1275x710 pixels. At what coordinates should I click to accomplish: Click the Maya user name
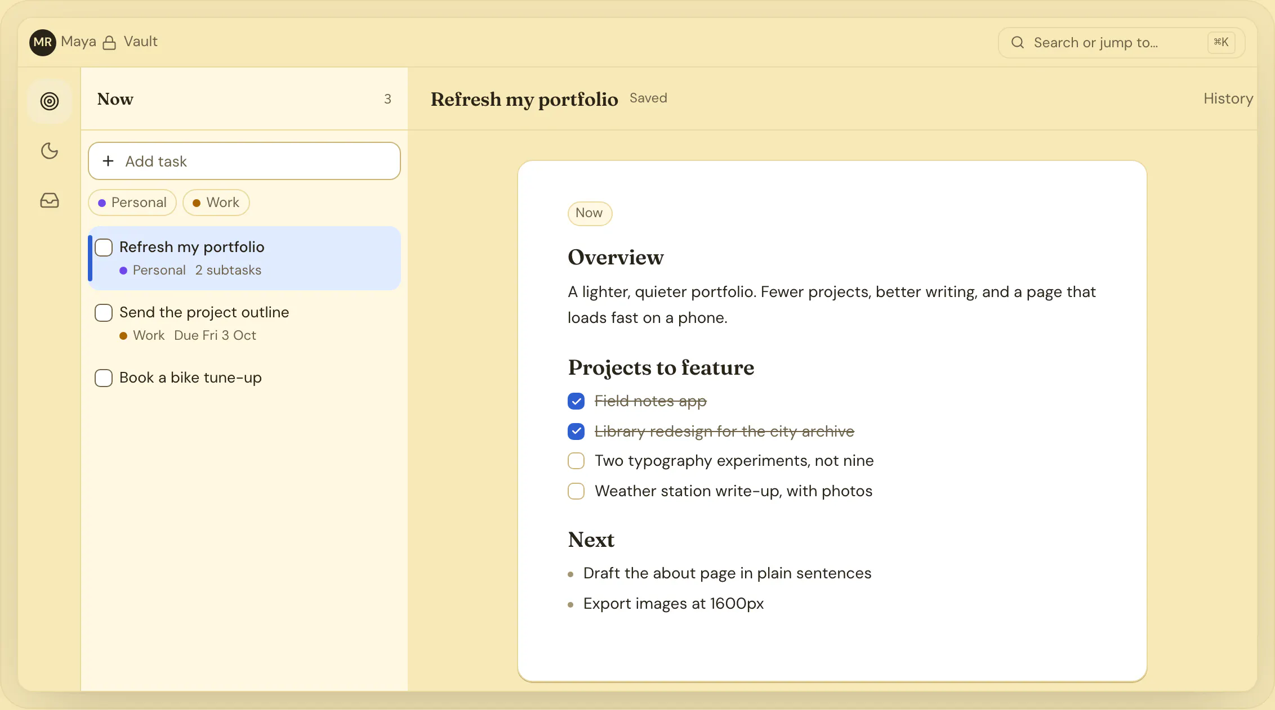click(78, 42)
